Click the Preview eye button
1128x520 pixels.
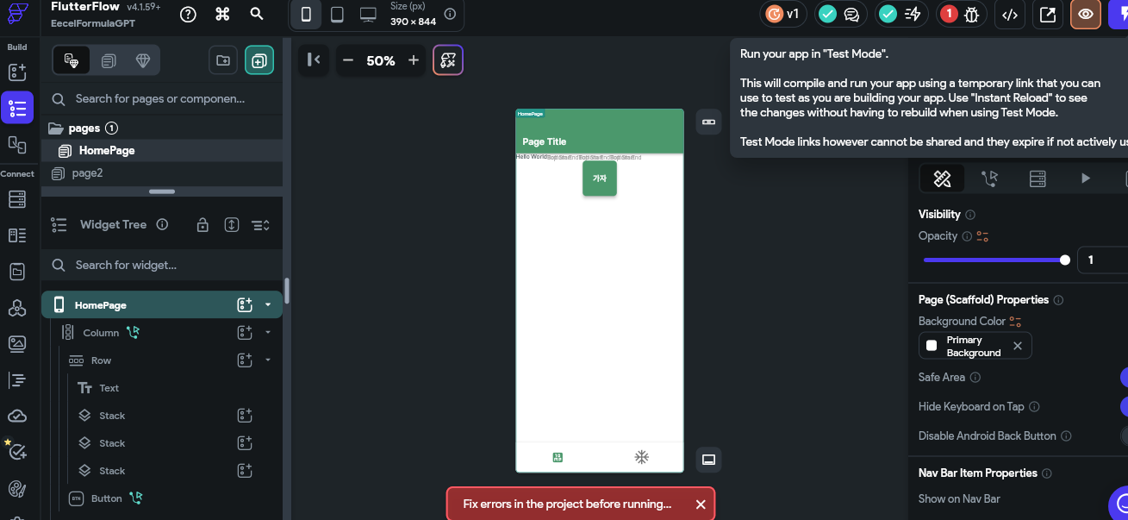pos(1086,14)
